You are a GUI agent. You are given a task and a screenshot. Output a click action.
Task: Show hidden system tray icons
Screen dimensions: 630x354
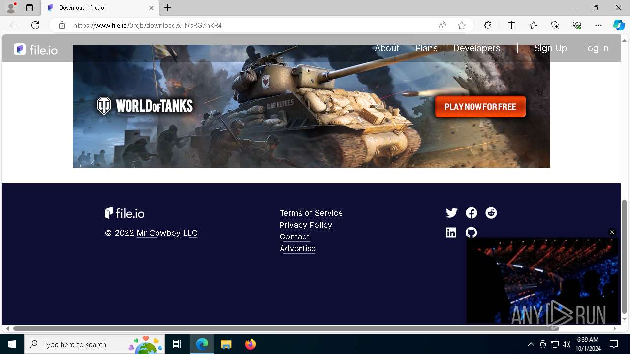click(x=531, y=344)
